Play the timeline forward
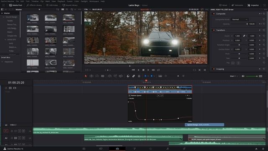 click(x=148, y=70)
